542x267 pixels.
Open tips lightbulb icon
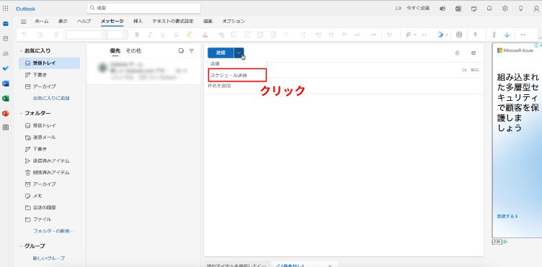(x=520, y=9)
